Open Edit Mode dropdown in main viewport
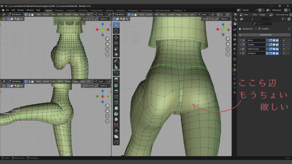292x164 pixels. (x=119, y=15)
